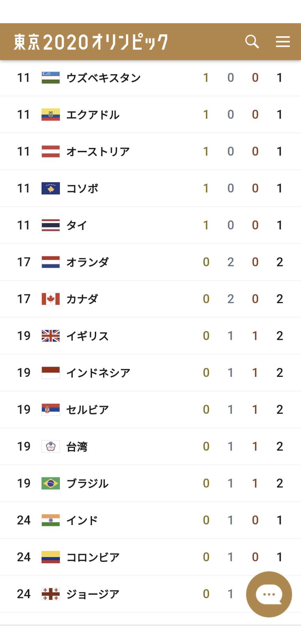Tap the Uzbekistan flag icon
The image size is (301, 637).
(x=51, y=78)
